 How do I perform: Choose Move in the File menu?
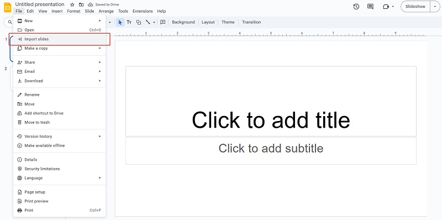59,104
